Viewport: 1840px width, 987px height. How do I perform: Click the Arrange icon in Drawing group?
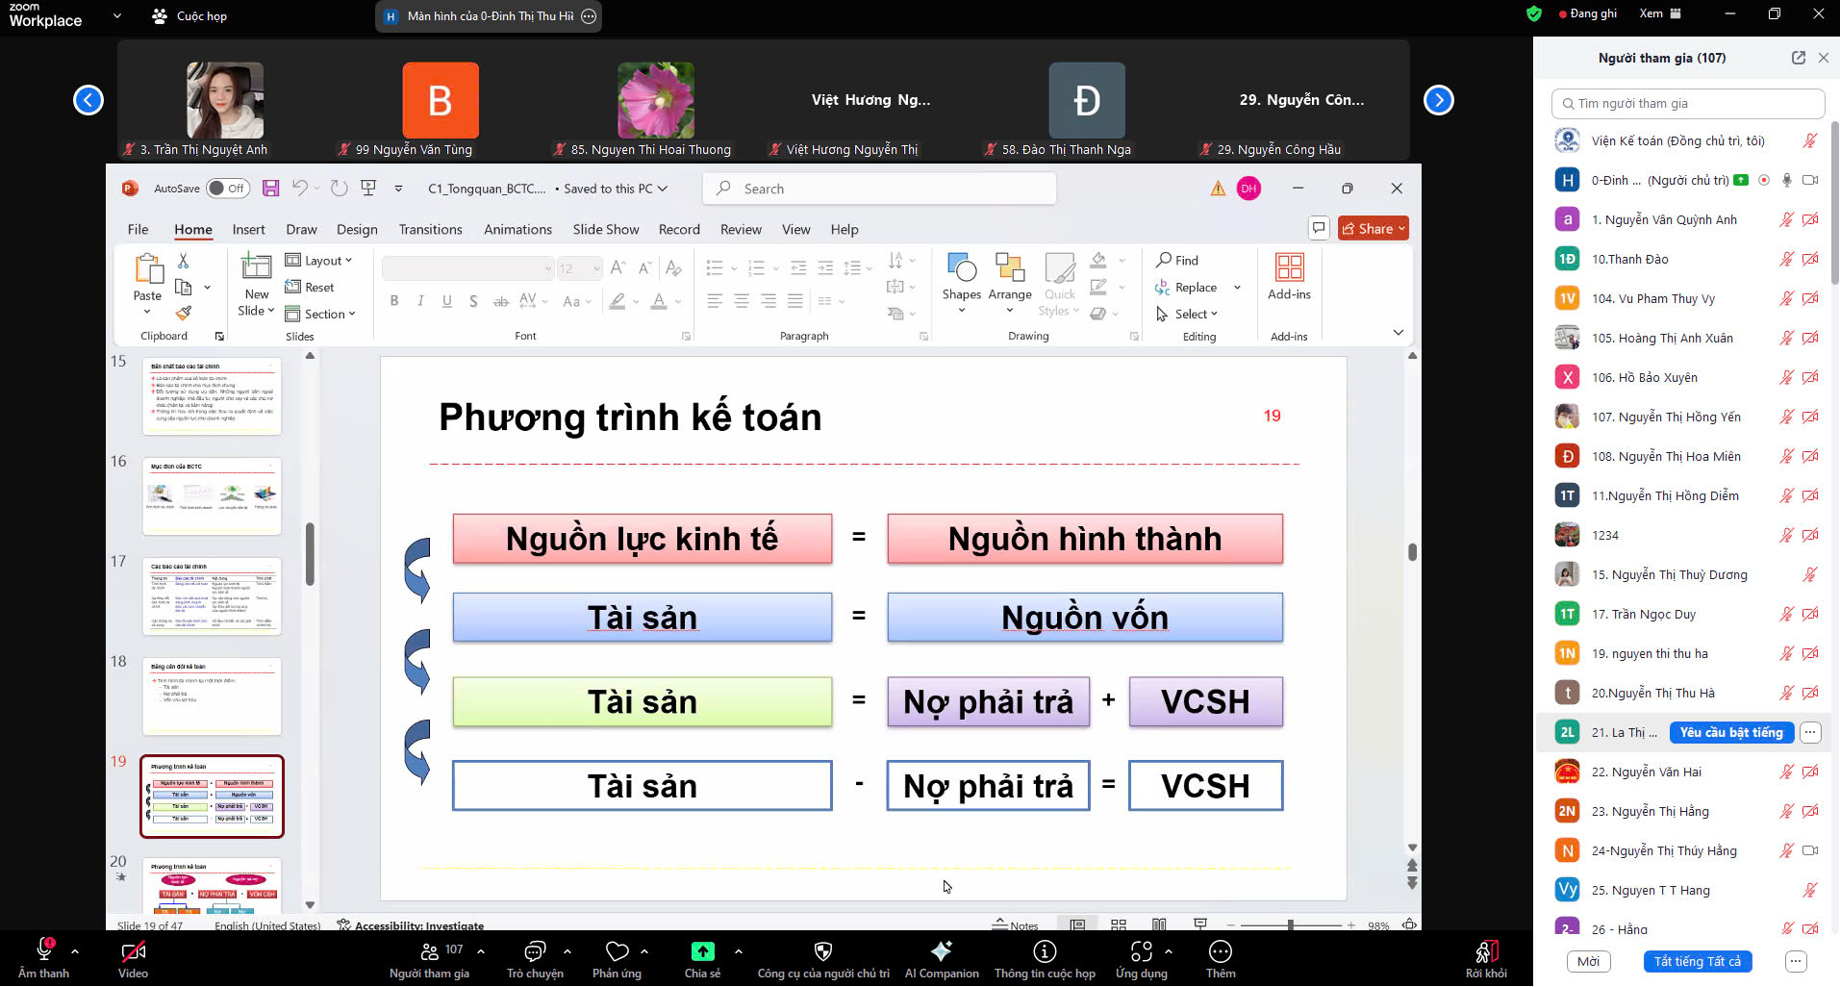(1010, 279)
